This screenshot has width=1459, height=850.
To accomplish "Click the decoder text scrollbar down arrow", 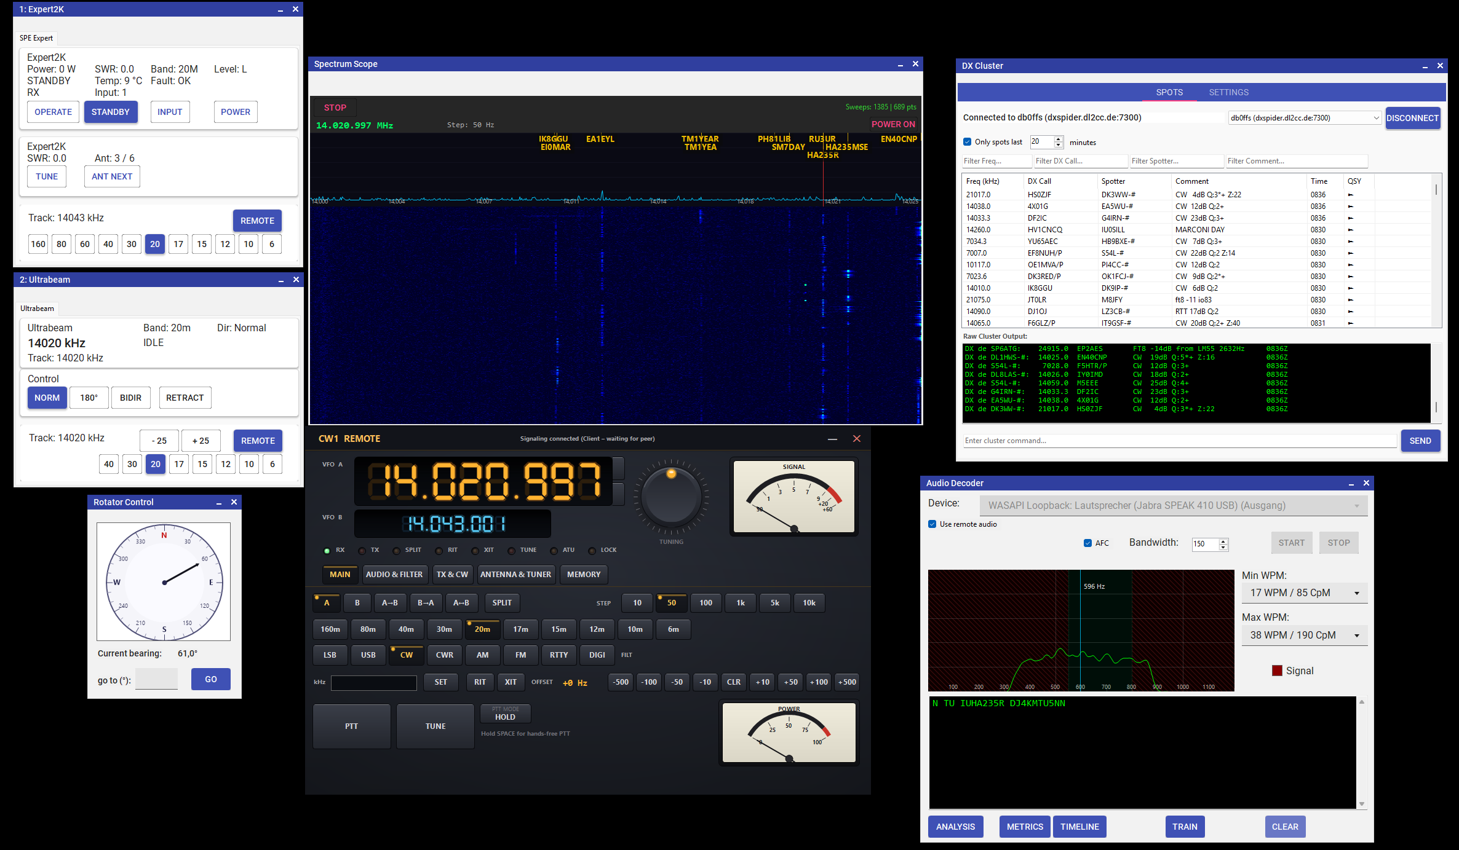I will pyautogui.click(x=1361, y=804).
